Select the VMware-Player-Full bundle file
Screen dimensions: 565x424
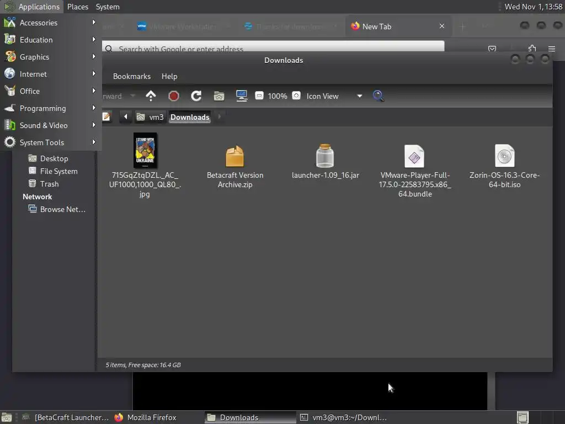(x=415, y=171)
